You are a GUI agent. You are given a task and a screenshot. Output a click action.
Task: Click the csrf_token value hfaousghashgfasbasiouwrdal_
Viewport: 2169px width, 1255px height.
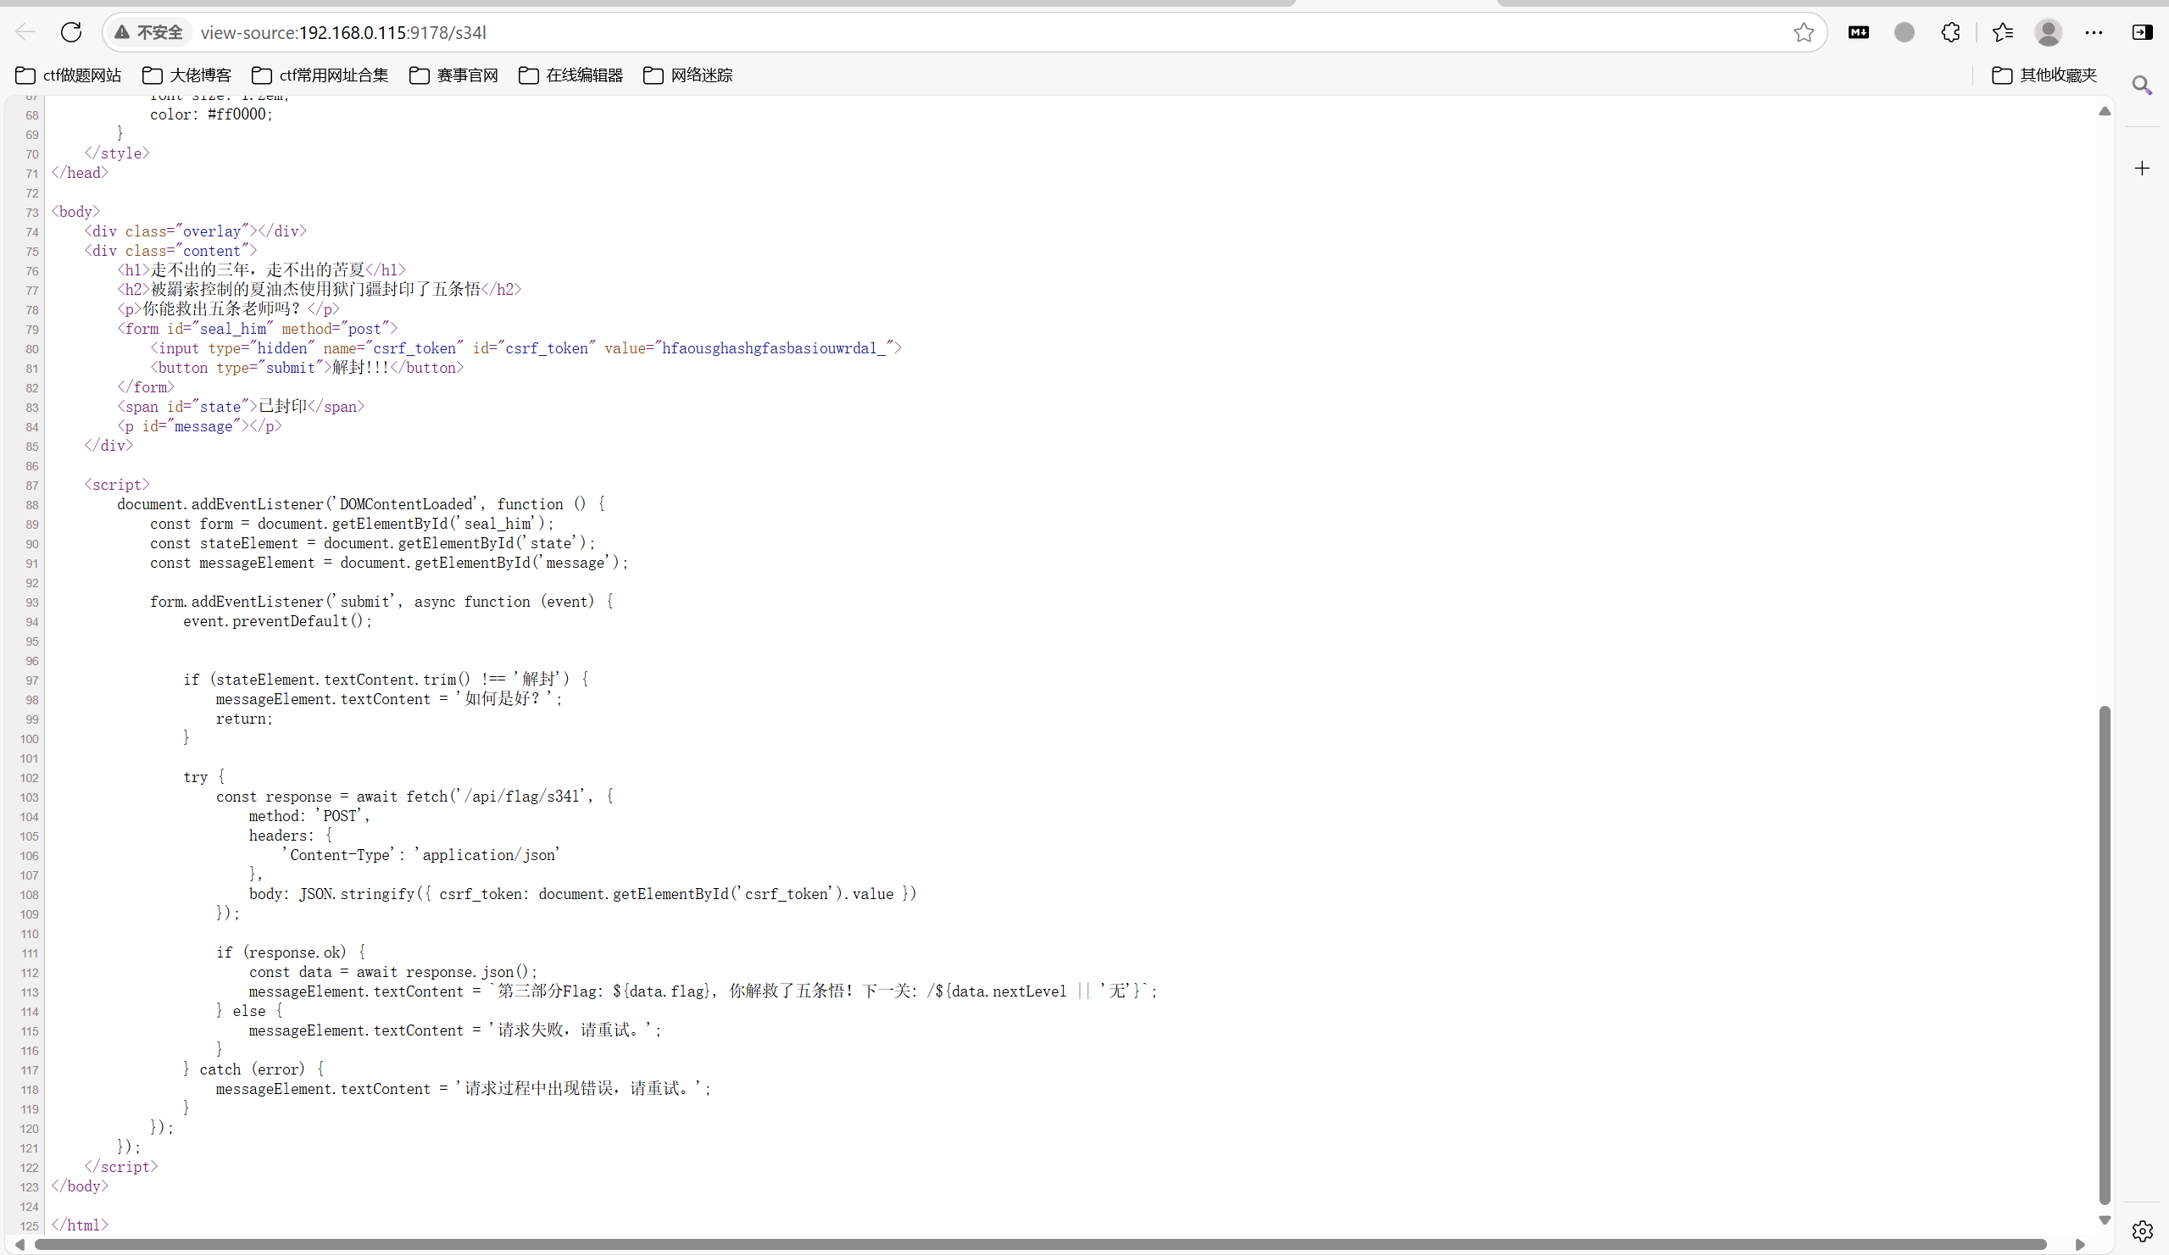[774, 348]
